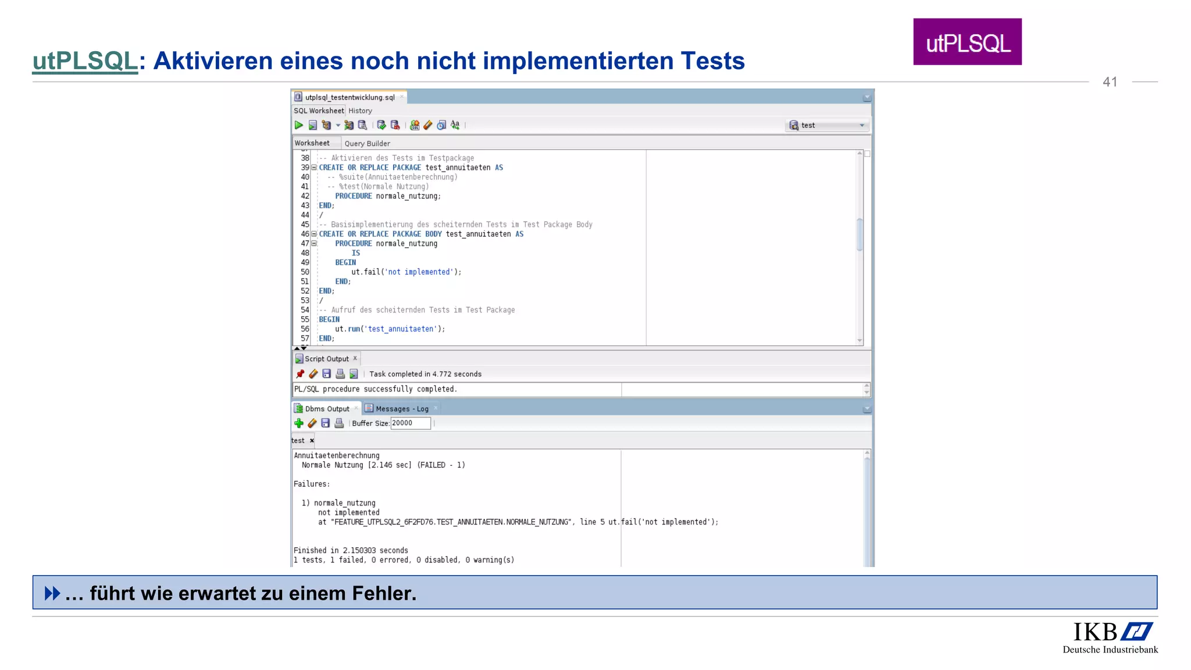This screenshot has width=1191, height=670.
Task: Collapse the package body block at line 46
Action: point(314,234)
